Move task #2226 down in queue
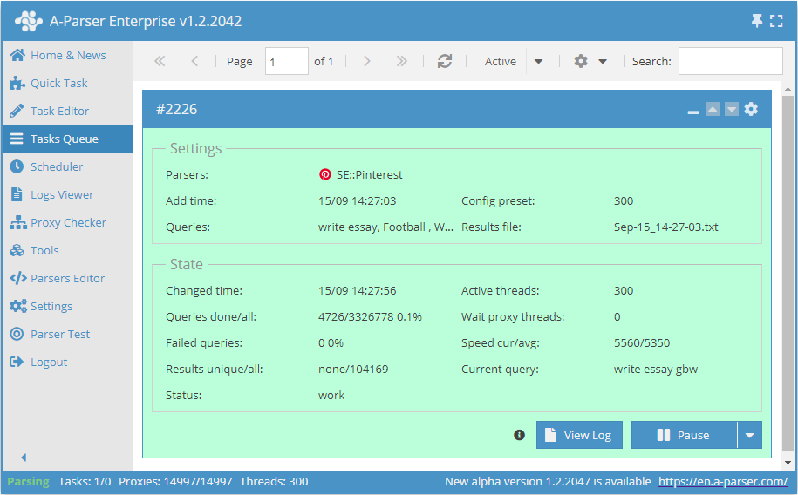The image size is (798, 495). click(732, 109)
